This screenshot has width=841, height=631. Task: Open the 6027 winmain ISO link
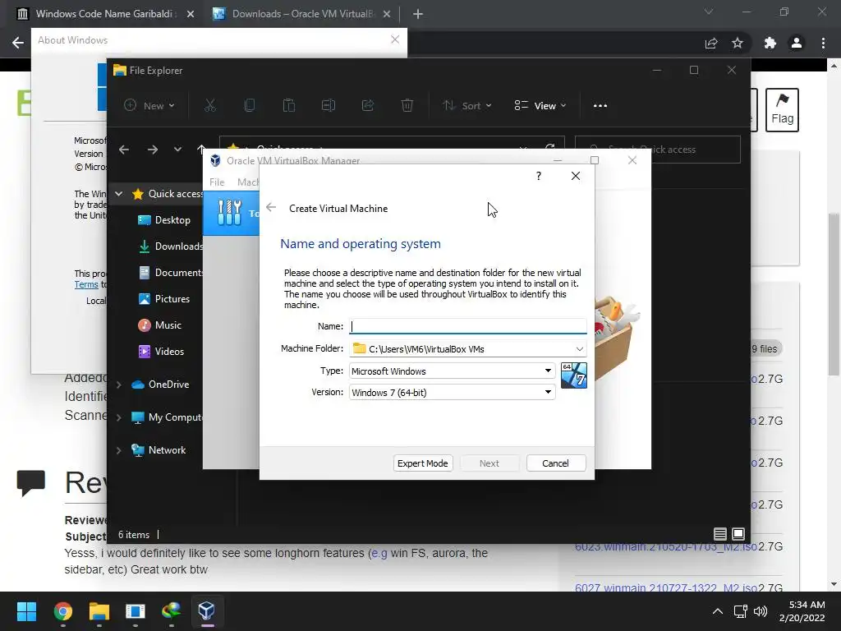(665, 587)
